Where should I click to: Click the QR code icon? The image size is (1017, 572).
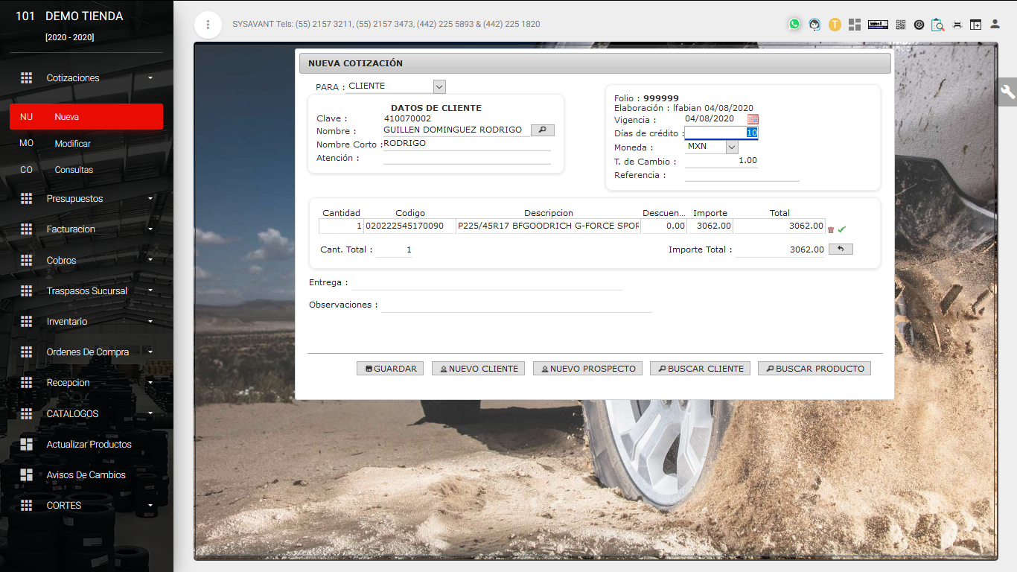[x=900, y=25]
